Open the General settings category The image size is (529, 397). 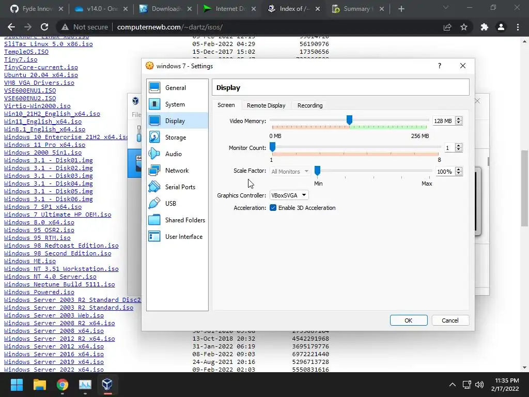177,88
